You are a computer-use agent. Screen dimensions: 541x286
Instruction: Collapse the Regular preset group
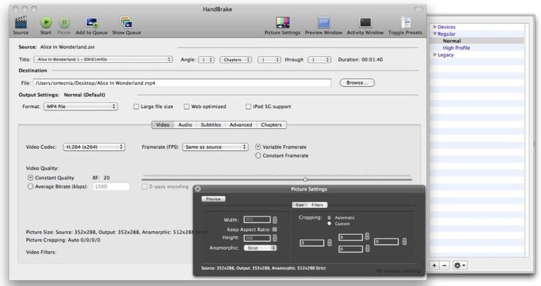pyautogui.click(x=435, y=34)
